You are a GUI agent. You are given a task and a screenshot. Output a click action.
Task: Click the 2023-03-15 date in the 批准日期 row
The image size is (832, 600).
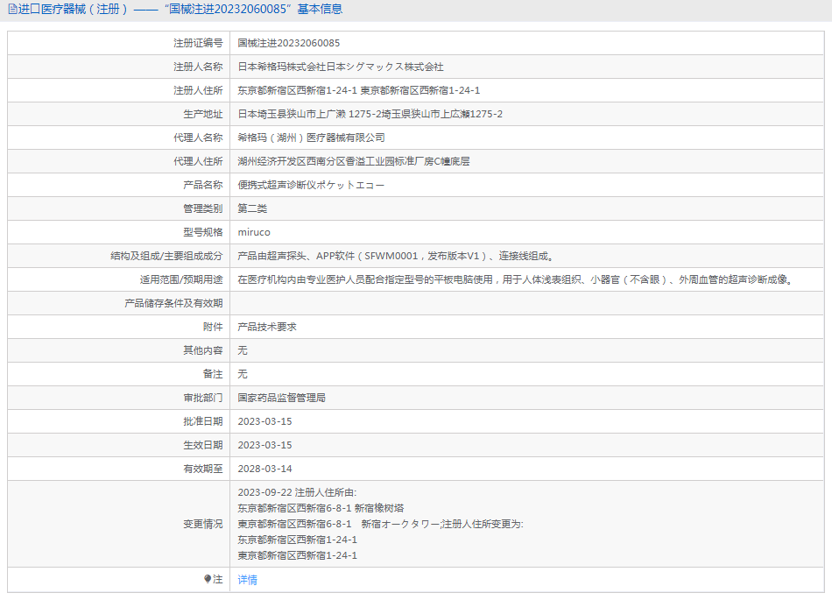[x=264, y=421]
